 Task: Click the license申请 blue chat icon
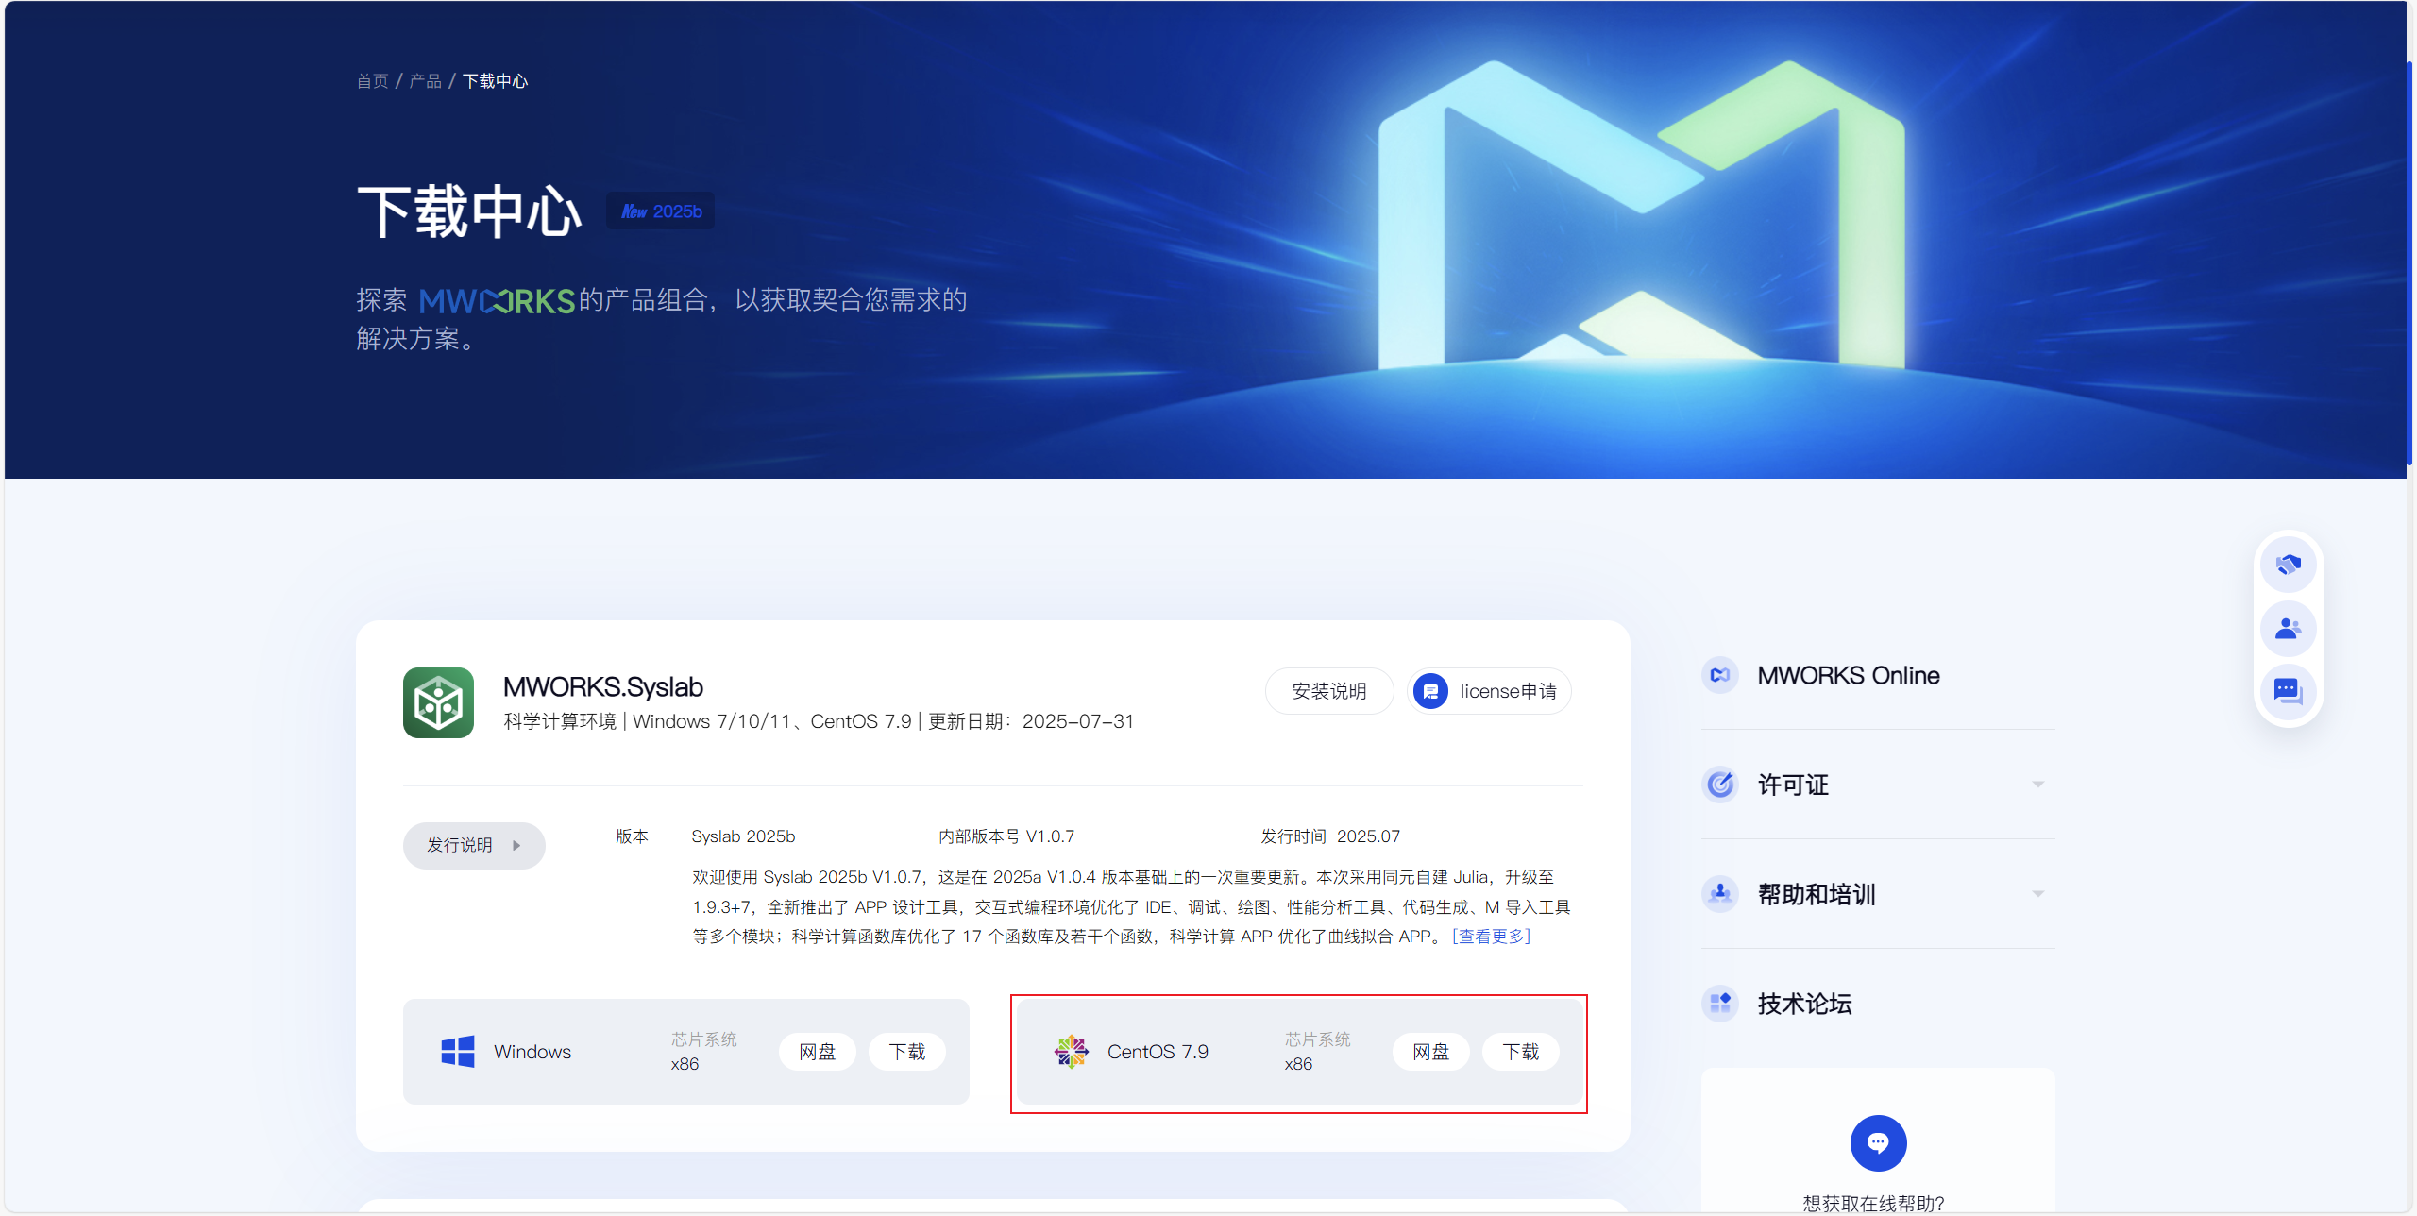(x=1430, y=691)
